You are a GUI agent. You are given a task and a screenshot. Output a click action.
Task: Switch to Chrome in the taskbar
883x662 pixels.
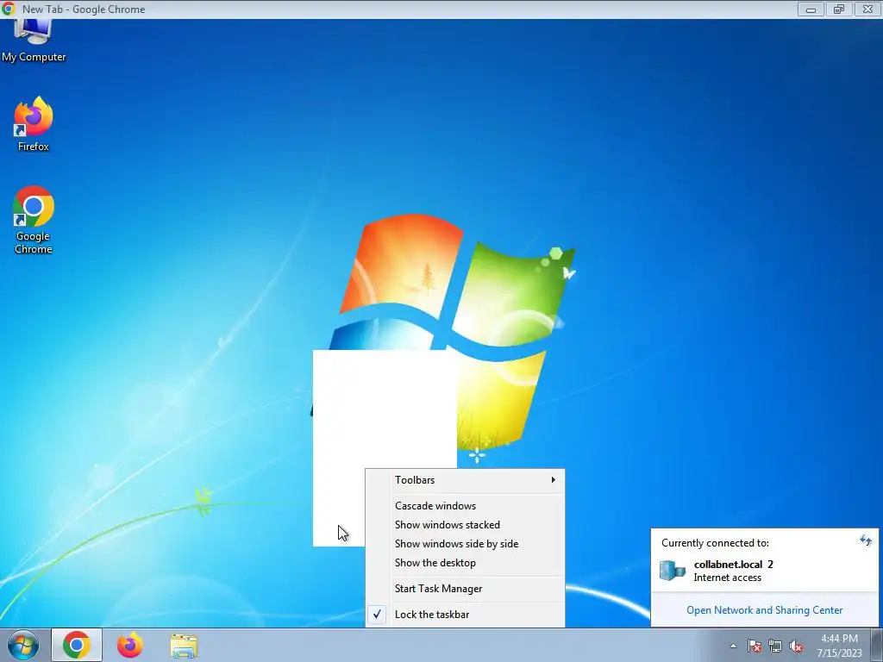coord(77,645)
